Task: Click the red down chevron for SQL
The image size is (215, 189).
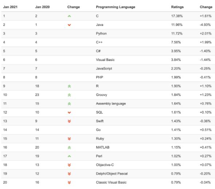Action: 69,113
